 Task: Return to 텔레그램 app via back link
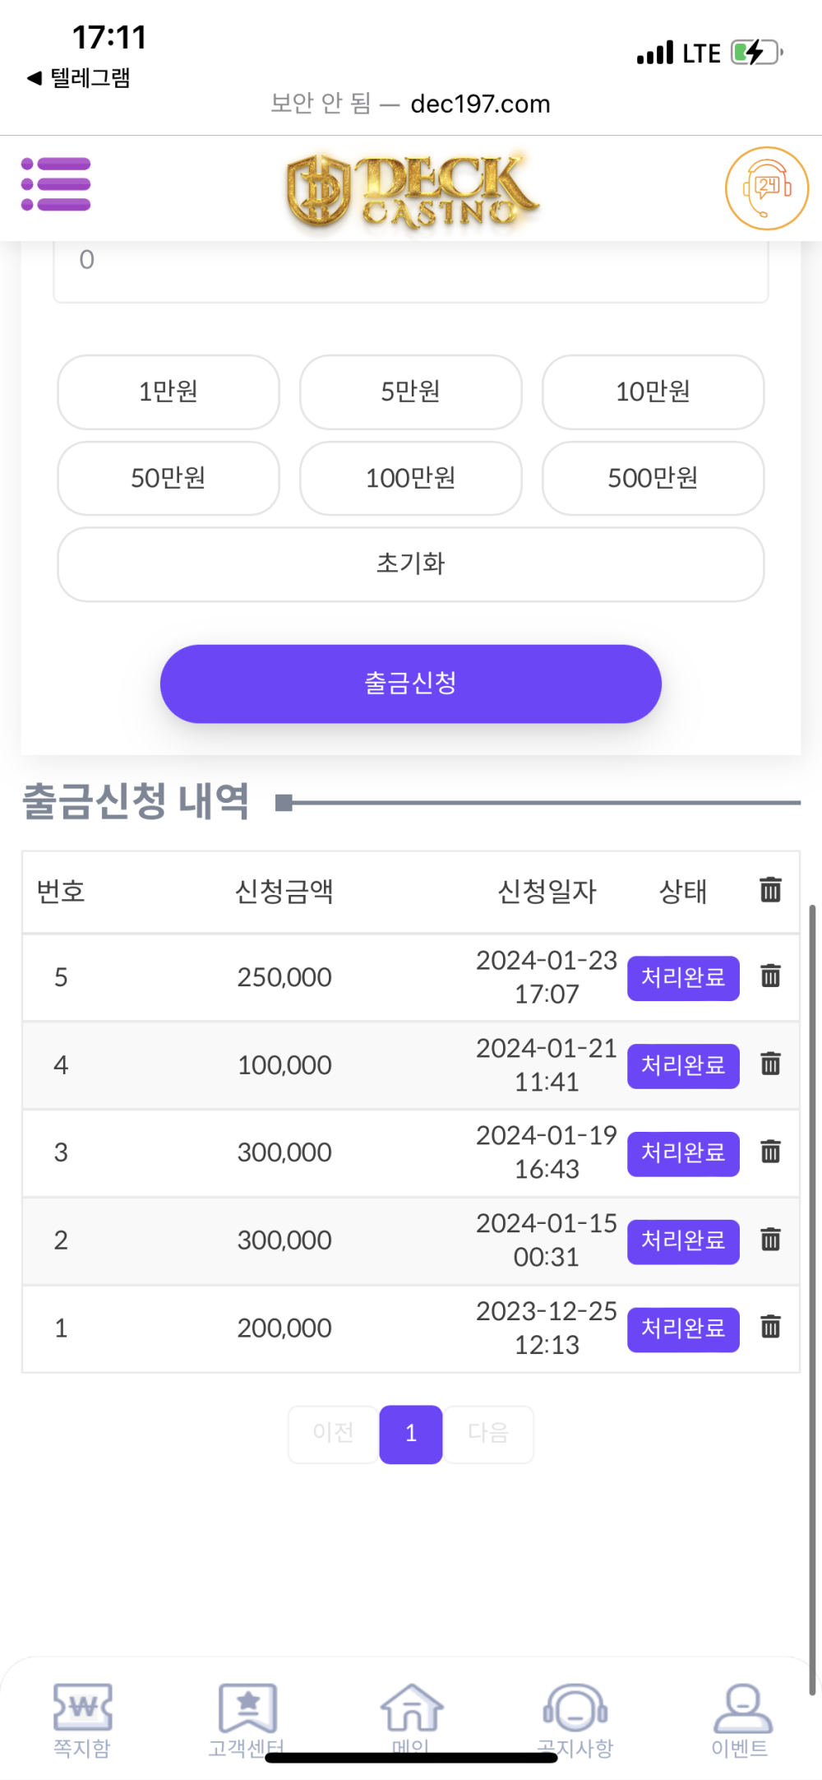tap(80, 78)
